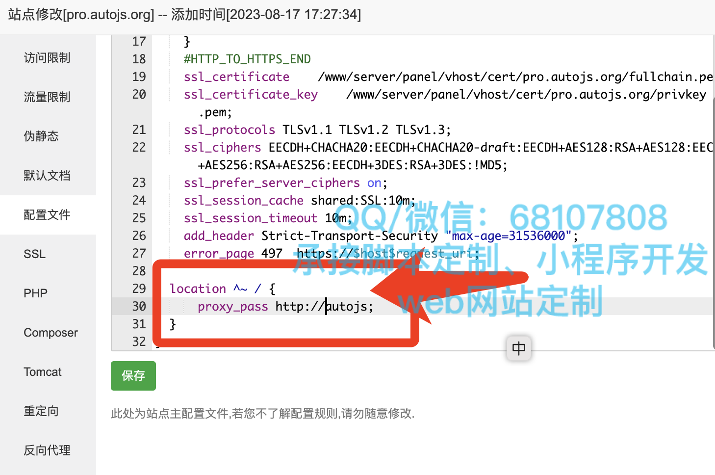Click line number 30 in the editor gutter
The width and height of the screenshot is (715, 475).
(x=139, y=306)
